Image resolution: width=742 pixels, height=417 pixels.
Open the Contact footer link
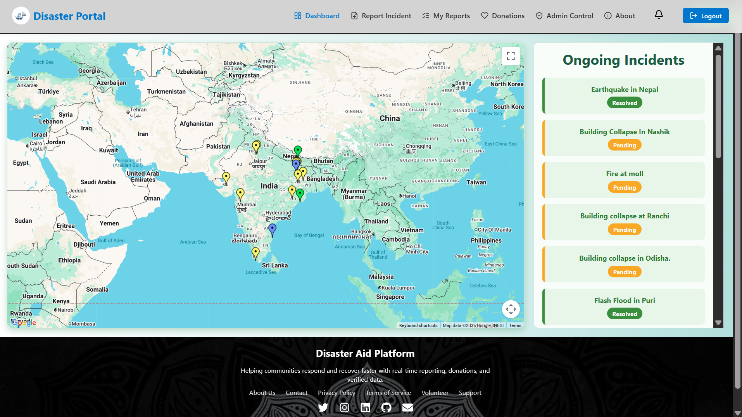point(297,393)
